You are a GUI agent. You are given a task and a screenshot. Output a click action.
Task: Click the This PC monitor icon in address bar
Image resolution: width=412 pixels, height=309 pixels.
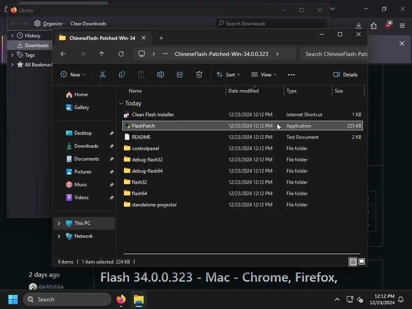tap(142, 54)
